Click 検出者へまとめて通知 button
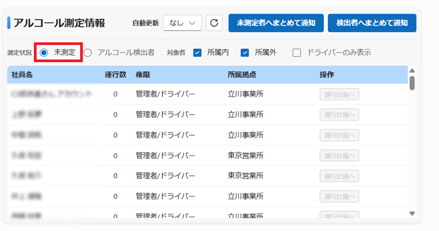The height and width of the screenshot is (231, 439). [372, 23]
